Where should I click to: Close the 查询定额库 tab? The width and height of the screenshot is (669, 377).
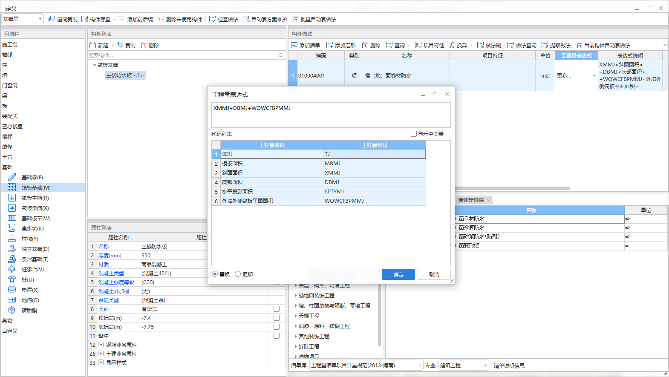pos(488,200)
